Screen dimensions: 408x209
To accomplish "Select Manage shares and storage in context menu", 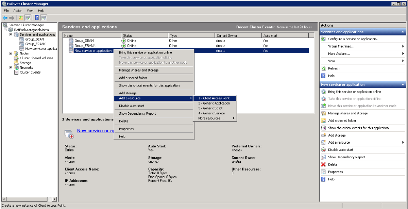I will pos(154,70).
